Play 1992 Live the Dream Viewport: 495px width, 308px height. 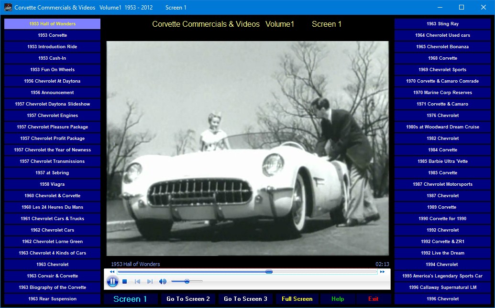pyautogui.click(x=442, y=253)
